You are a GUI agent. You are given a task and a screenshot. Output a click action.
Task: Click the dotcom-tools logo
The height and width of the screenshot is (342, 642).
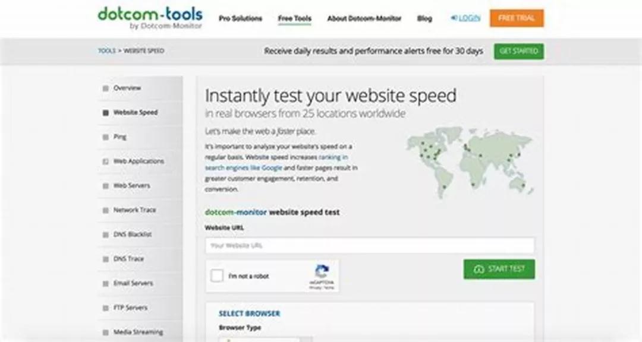click(150, 18)
